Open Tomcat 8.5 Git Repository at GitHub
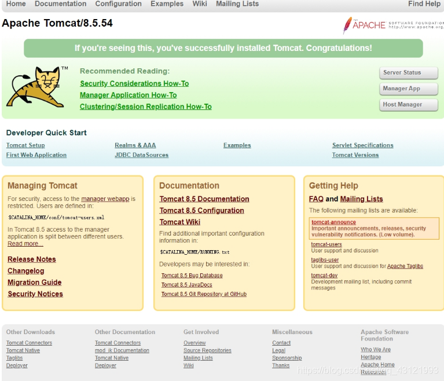The height and width of the screenshot is (381, 444). pyautogui.click(x=204, y=294)
